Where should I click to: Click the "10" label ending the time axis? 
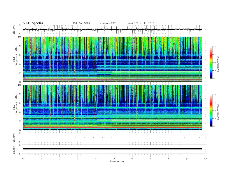pyautogui.click(x=205, y=159)
